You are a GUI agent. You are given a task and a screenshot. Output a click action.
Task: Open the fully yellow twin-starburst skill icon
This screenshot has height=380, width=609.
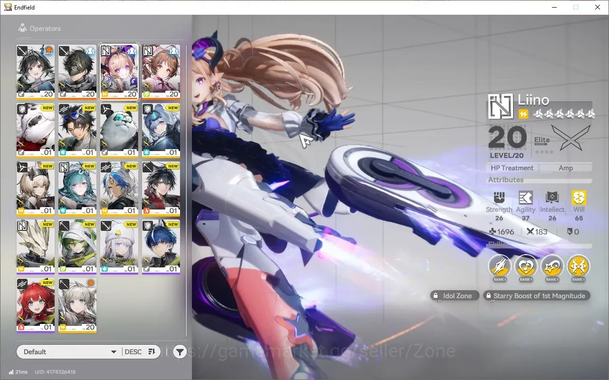(x=578, y=266)
